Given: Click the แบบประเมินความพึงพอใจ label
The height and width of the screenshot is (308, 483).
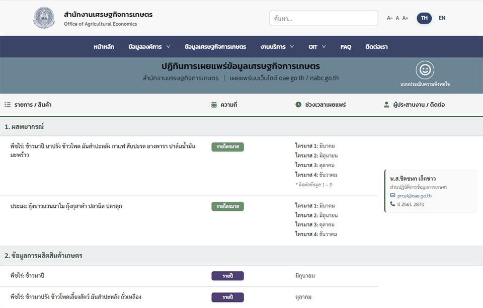Looking at the screenshot, I should tap(425, 84).
